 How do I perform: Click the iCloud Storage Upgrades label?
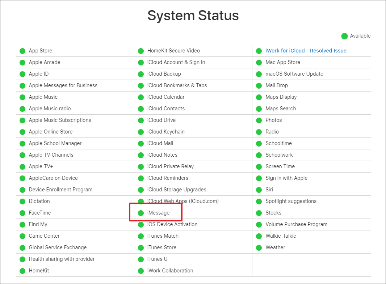pos(176,190)
